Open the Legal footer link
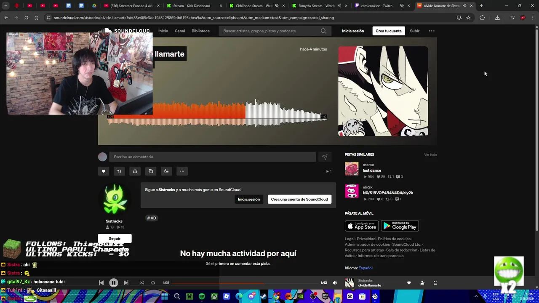 click(x=350, y=239)
